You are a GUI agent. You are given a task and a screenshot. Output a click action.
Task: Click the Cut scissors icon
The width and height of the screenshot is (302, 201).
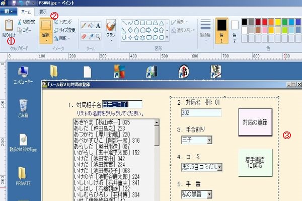20,22
